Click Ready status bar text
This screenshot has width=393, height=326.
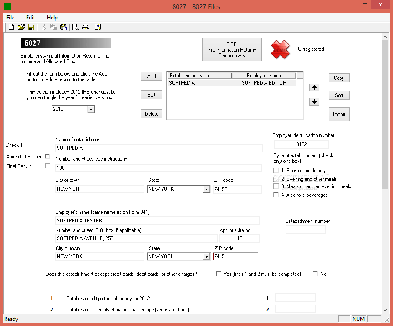11,319
